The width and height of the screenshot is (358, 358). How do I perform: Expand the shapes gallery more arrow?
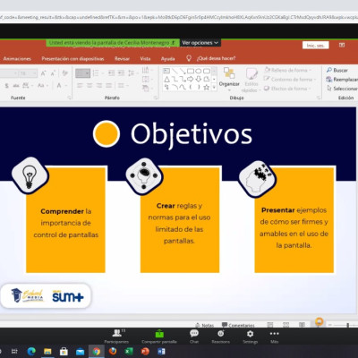(x=214, y=87)
